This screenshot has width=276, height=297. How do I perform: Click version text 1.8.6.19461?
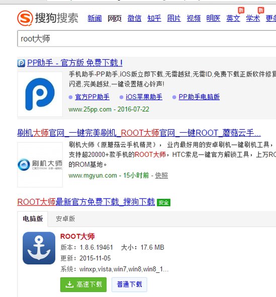click(96, 247)
